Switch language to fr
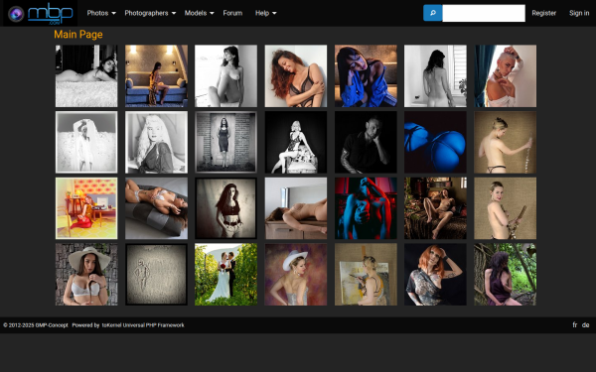The image size is (596, 372). [x=575, y=325]
